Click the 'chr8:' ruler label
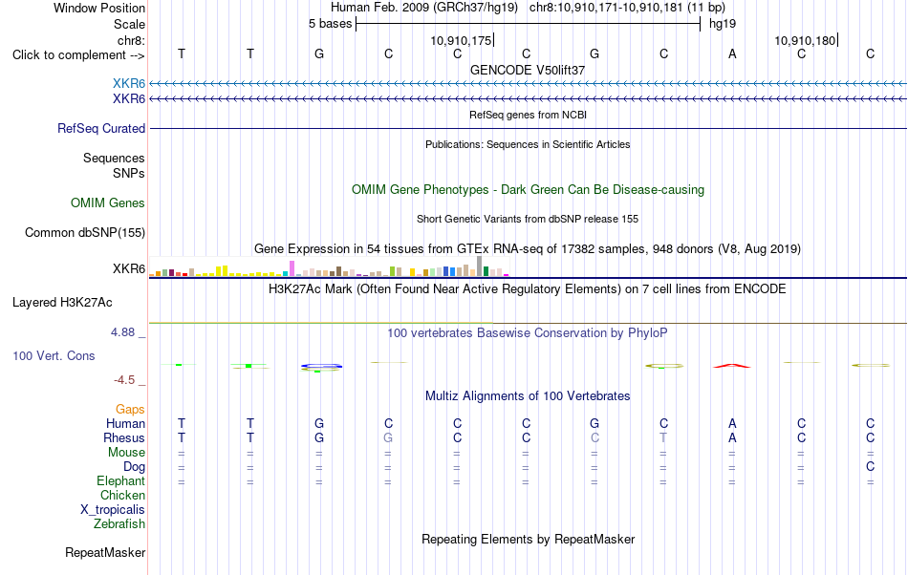The height and width of the screenshot is (575, 908). pyautogui.click(x=132, y=40)
